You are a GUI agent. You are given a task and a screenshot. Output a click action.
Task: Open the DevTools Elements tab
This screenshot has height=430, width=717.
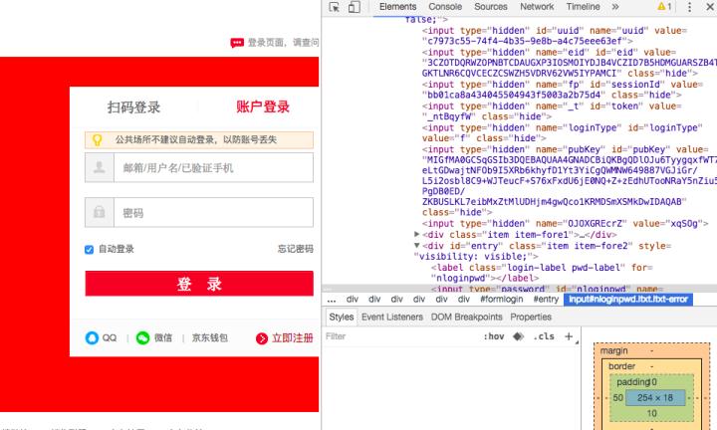point(397,7)
